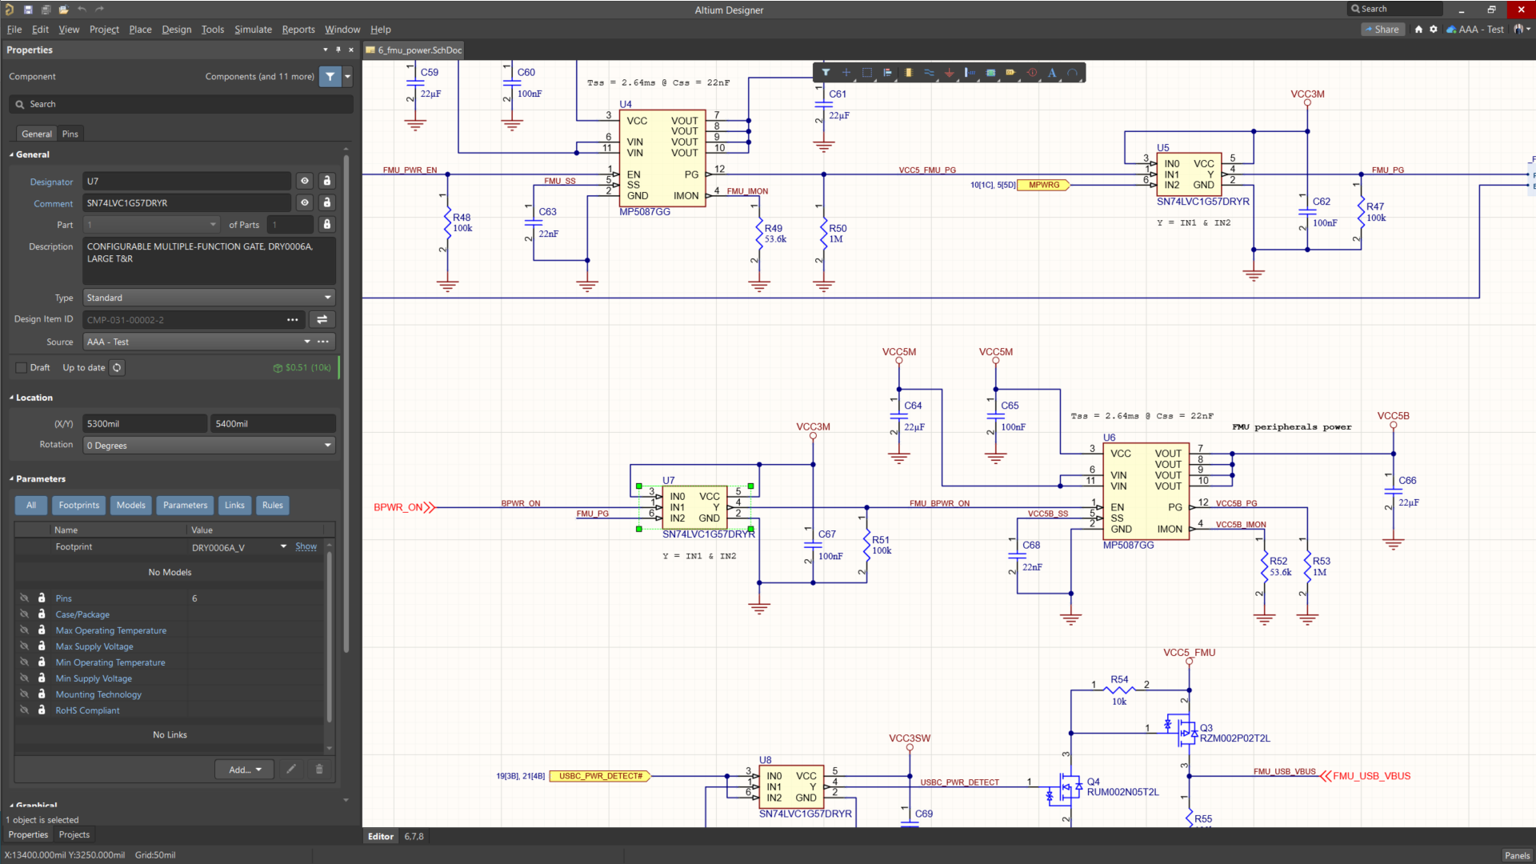Click the GND power port tool
This screenshot has width=1536, height=864.
click(950, 73)
